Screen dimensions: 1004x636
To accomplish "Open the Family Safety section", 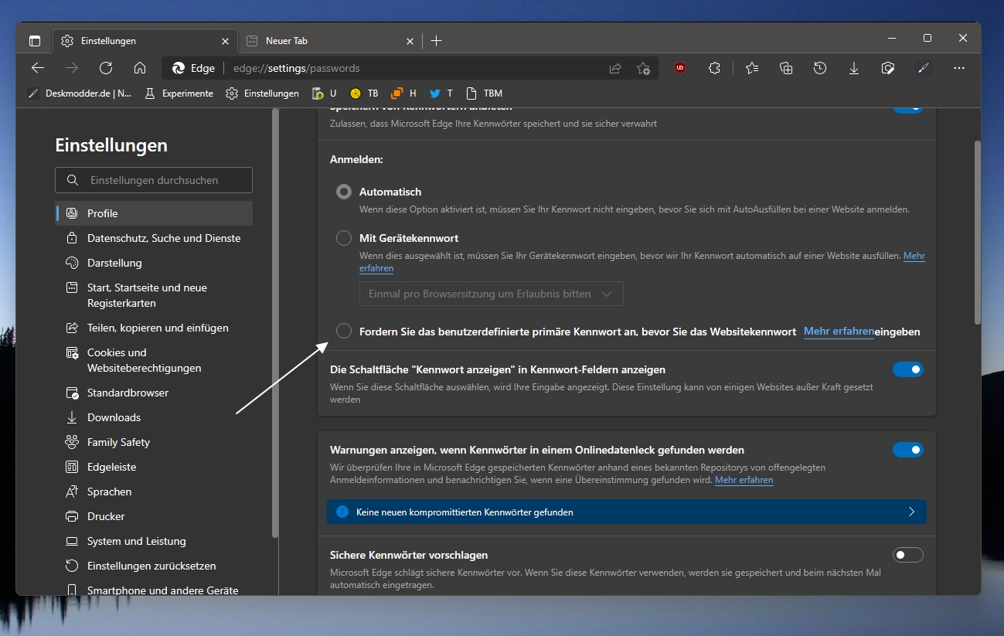I will (x=154, y=442).
